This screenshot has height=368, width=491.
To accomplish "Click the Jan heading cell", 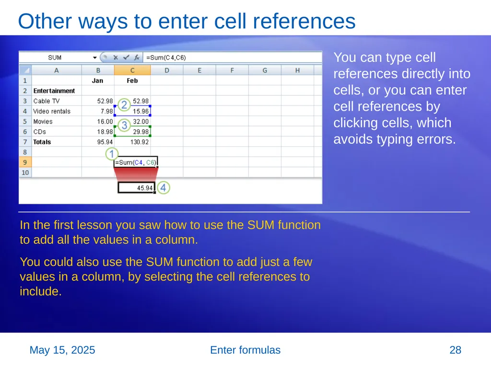I will click(98, 80).
